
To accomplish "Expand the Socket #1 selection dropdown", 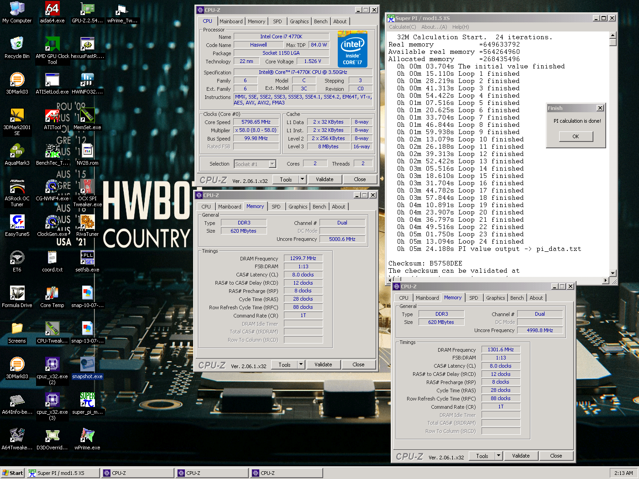I will [x=272, y=164].
